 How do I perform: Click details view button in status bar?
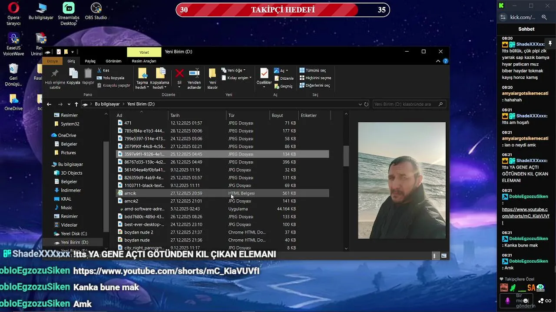coord(434,256)
